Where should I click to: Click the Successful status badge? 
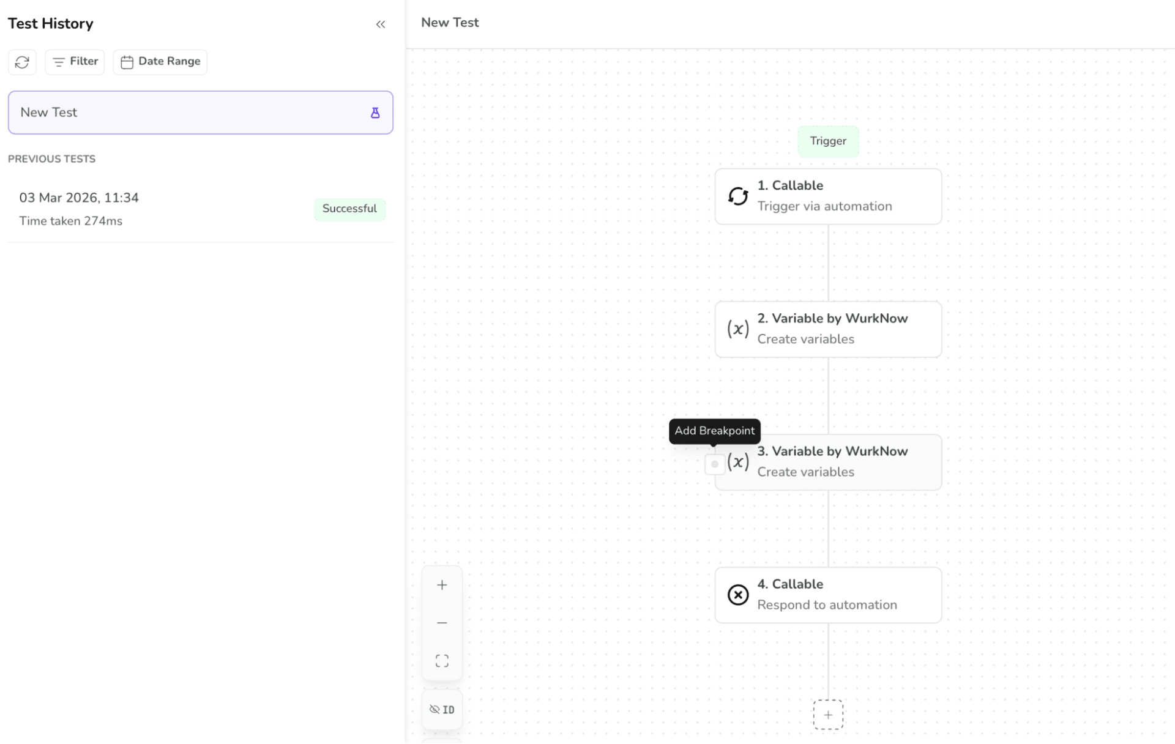(x=349, y=209)
